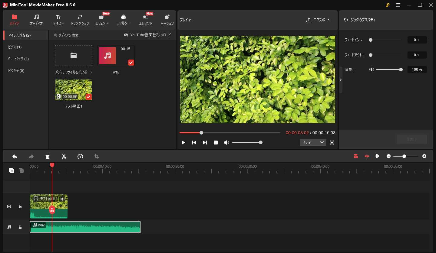Undo the last editing action
436x253 pixels.
[15, 156]
